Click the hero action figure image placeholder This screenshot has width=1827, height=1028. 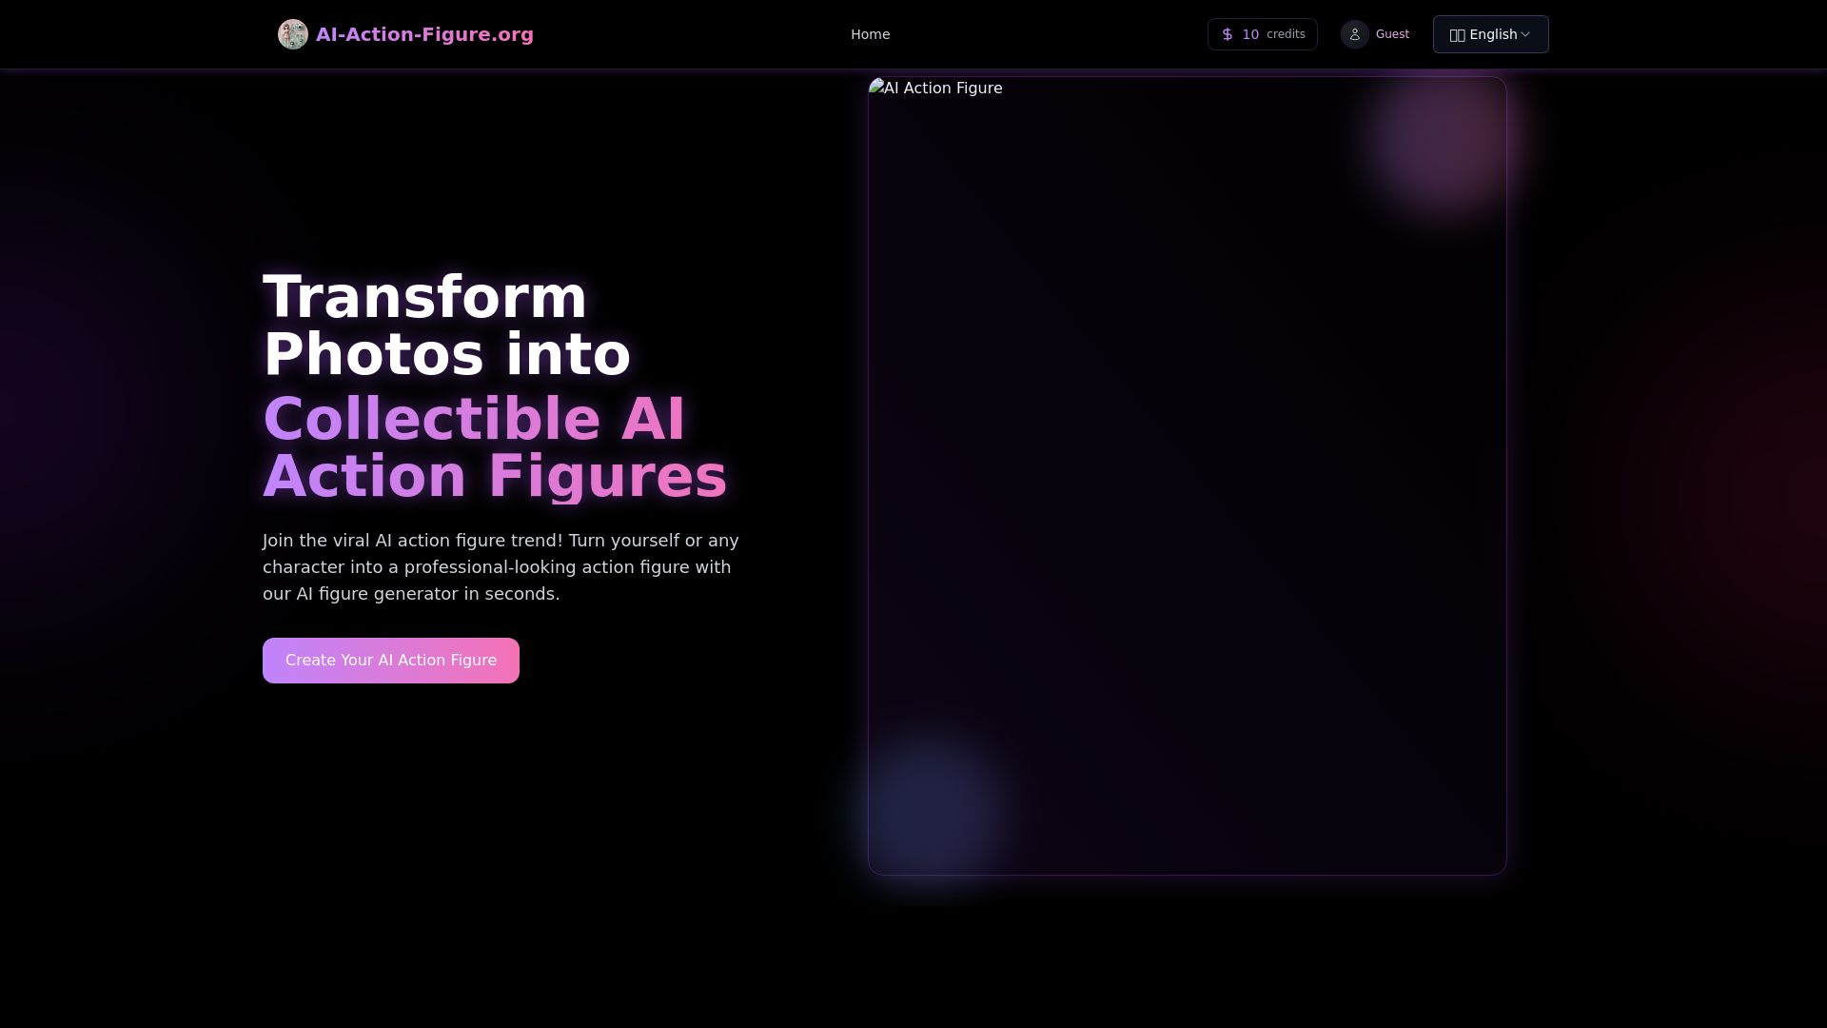point(1187,476)
